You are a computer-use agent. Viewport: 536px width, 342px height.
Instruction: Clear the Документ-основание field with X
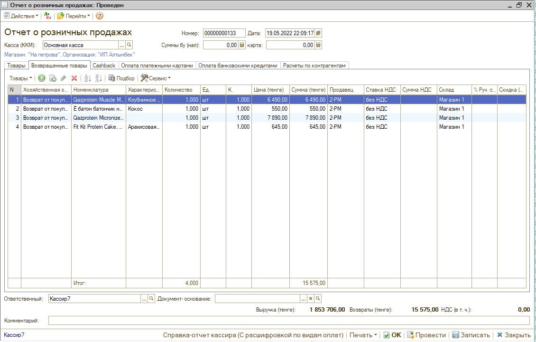311,299
